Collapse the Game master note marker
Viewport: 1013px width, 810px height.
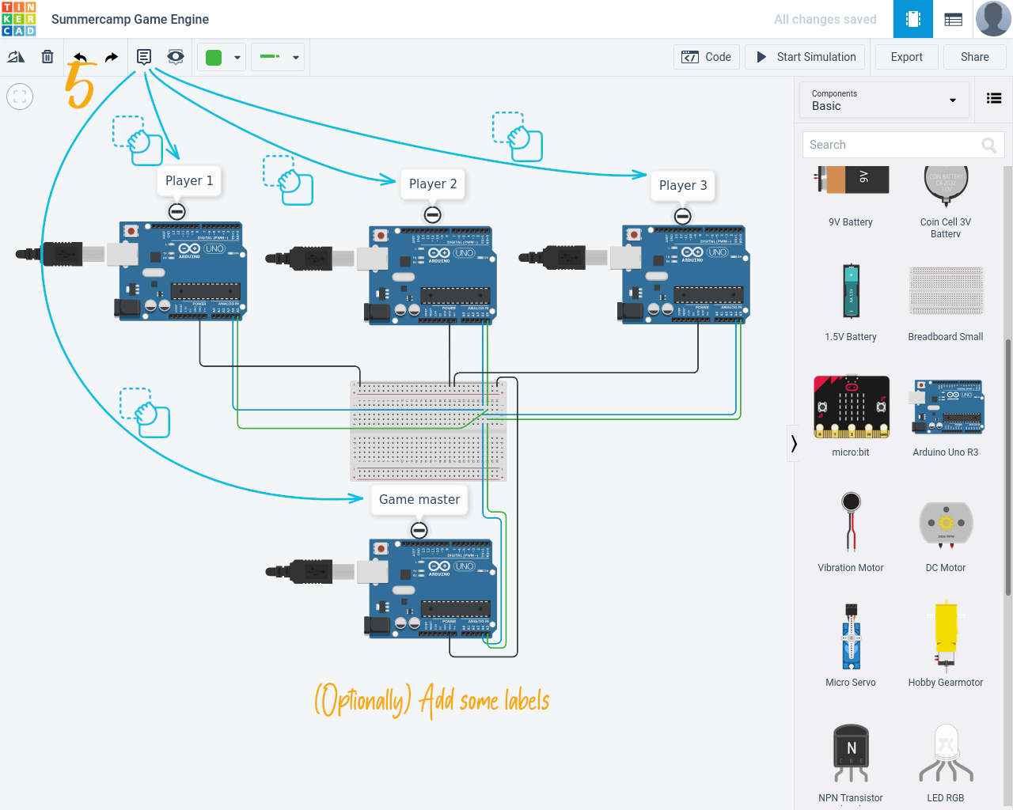(419, 530)
